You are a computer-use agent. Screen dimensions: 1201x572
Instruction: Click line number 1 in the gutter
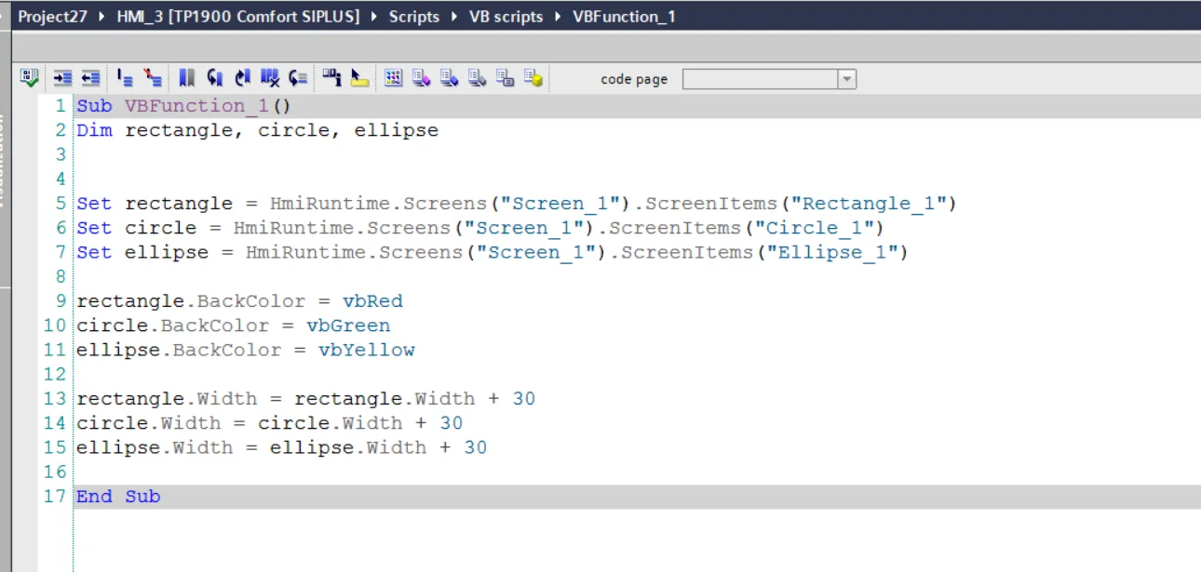(x=61, y=106)
